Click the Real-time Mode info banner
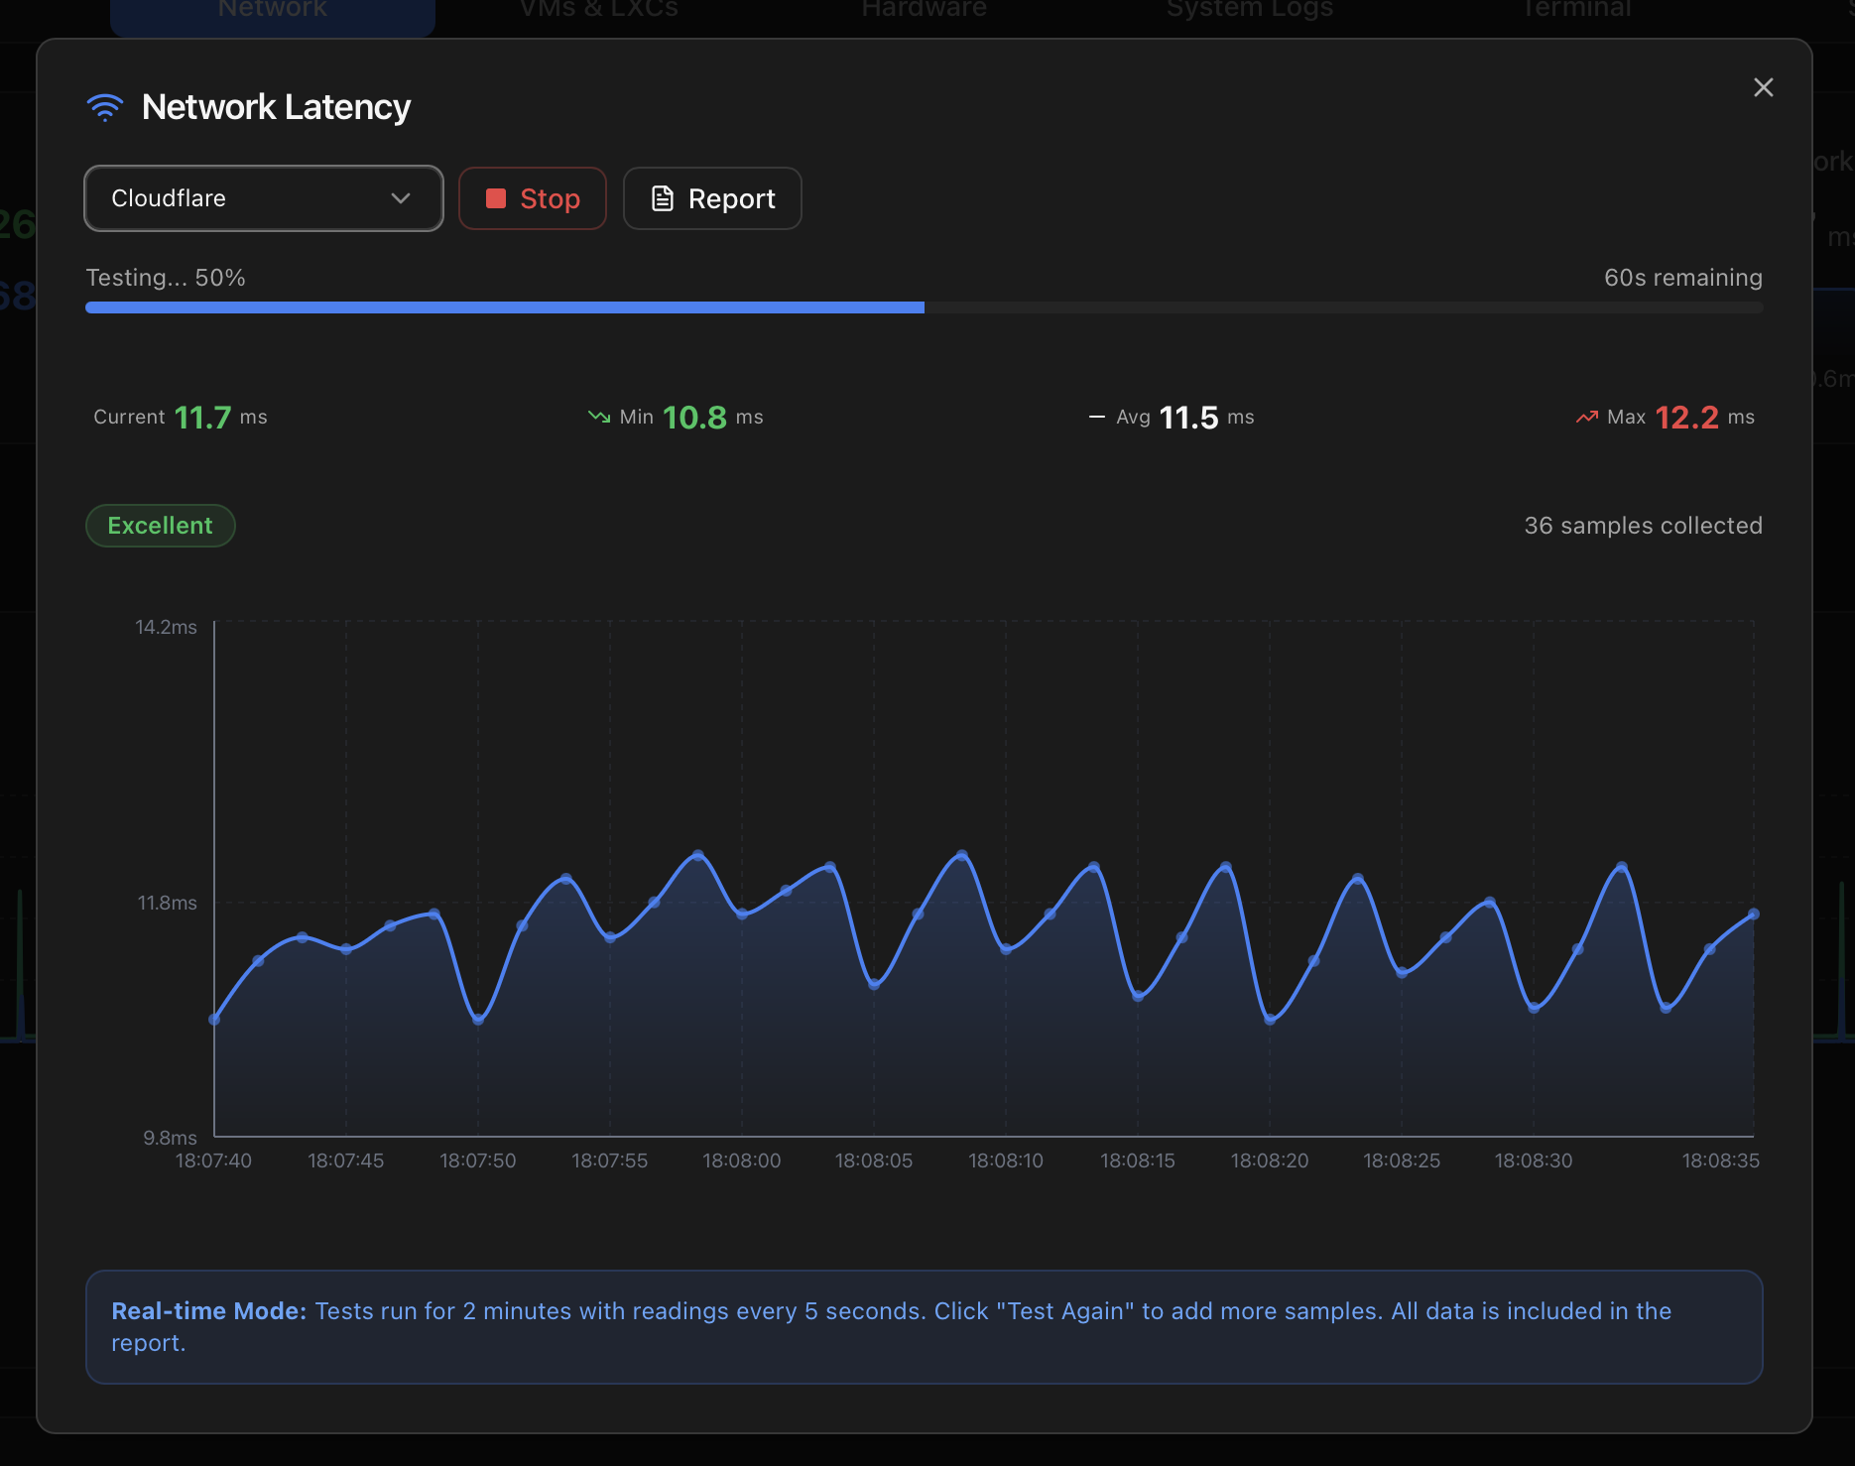The height and width of the screenshot is (1466, 1855). (925, 1327)
